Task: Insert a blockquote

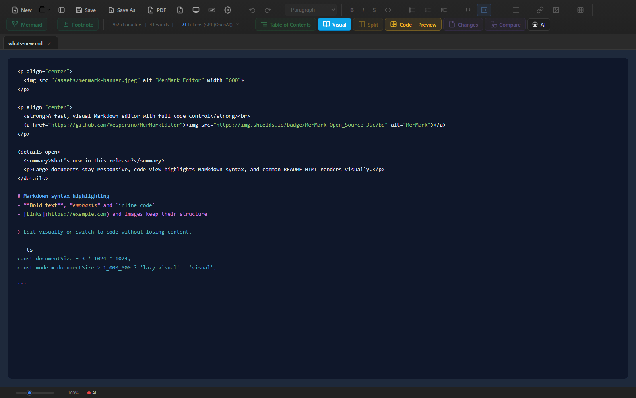Action: [x=468, y=10]
